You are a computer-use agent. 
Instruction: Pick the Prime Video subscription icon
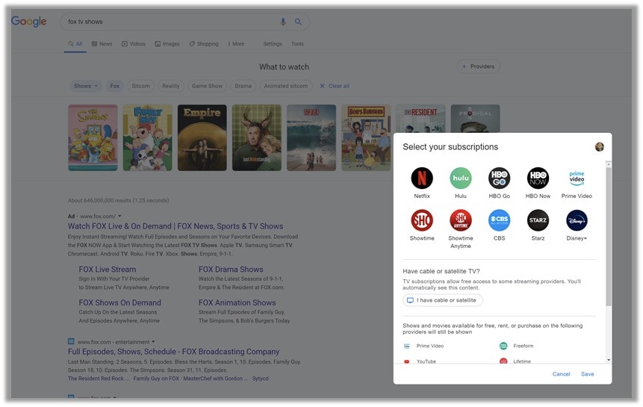(x=577, y=178)
